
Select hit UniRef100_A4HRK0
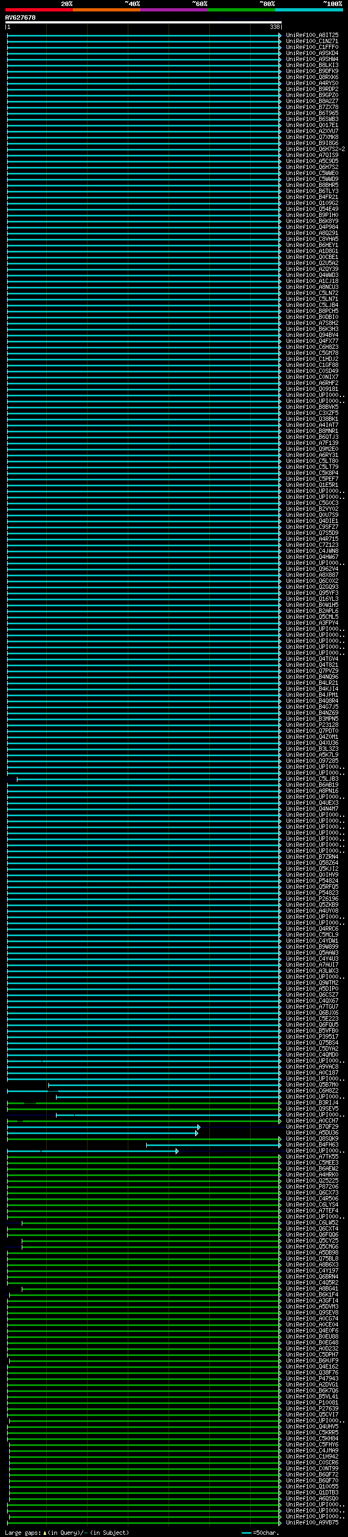(x=312, y=1174)
